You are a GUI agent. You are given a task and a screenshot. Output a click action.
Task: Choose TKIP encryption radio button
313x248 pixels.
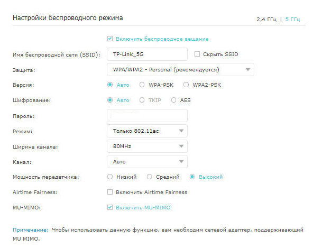tap(142, 100)
